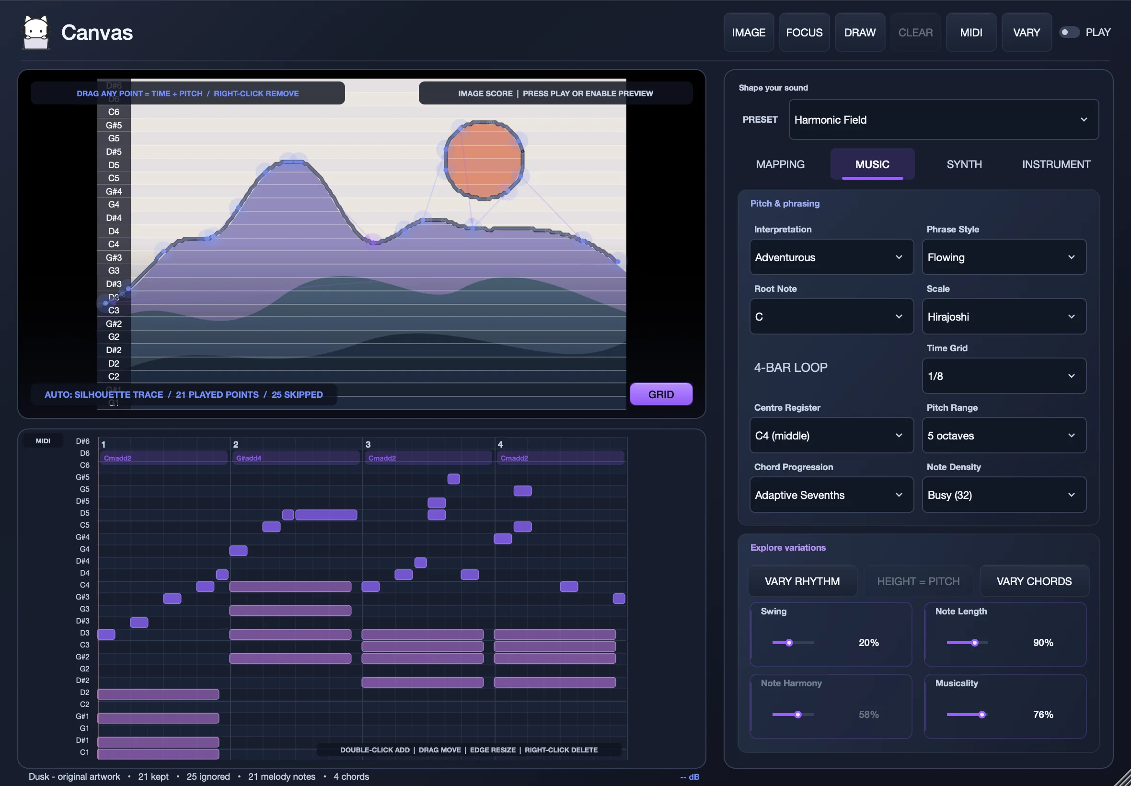Open the Centre Register C4 dropdown
1131x786 pixels.
(x=831, y=435)
